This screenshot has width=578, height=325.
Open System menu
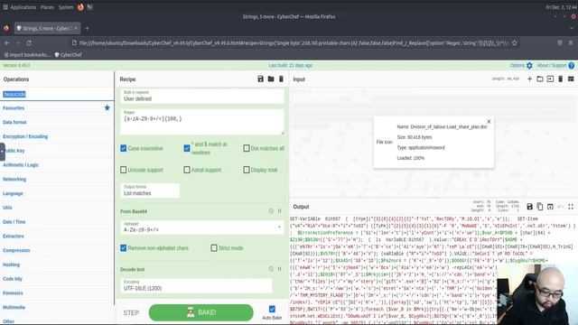(66, 7)
